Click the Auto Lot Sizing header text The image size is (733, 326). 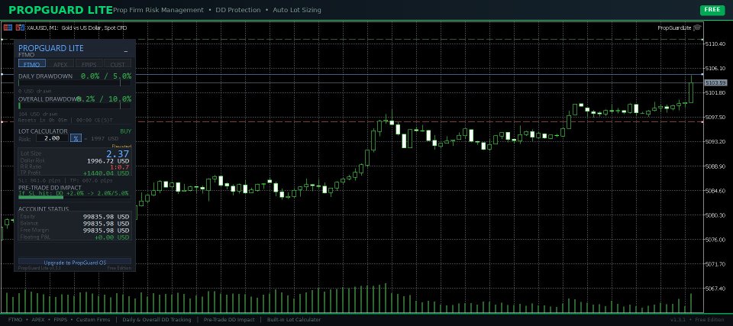pos(297,10)
